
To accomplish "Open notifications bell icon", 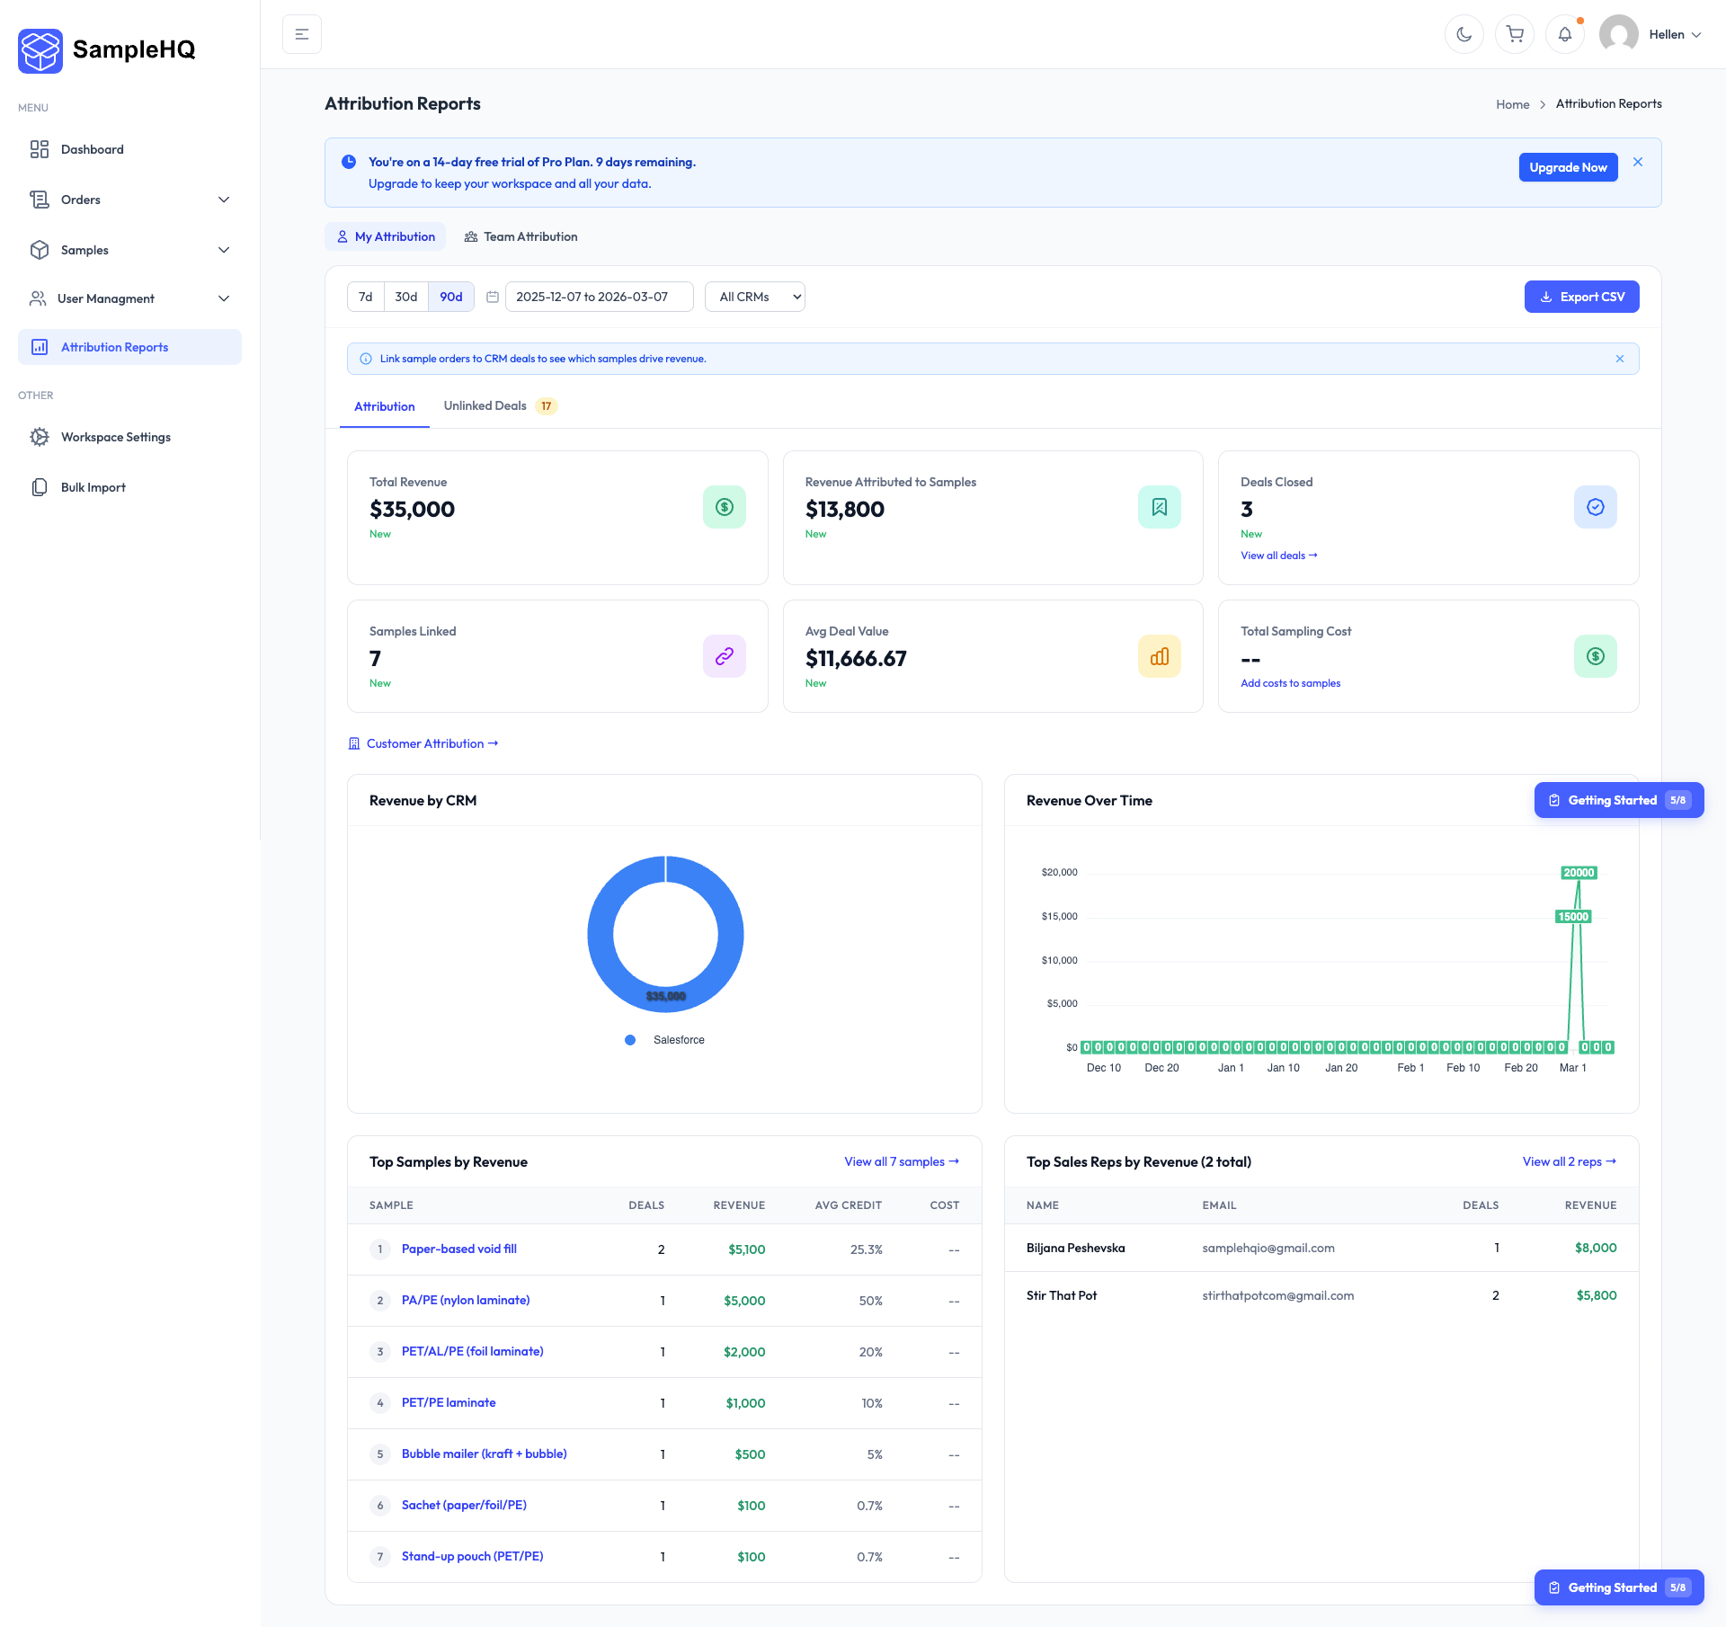I will coord(1565,34).
